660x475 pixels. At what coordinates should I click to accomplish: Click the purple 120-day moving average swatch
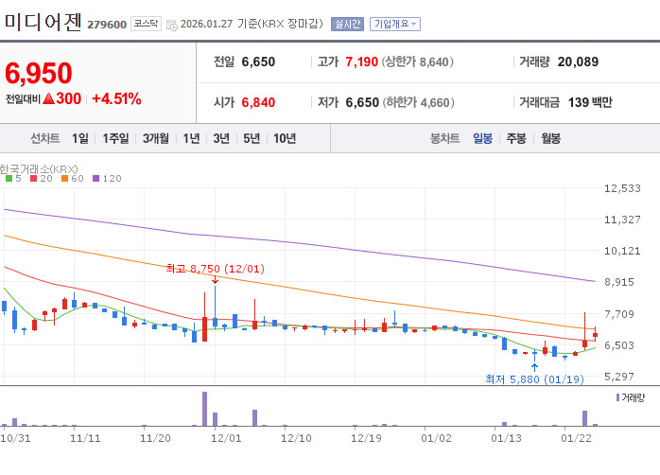(x=96, y=179)
